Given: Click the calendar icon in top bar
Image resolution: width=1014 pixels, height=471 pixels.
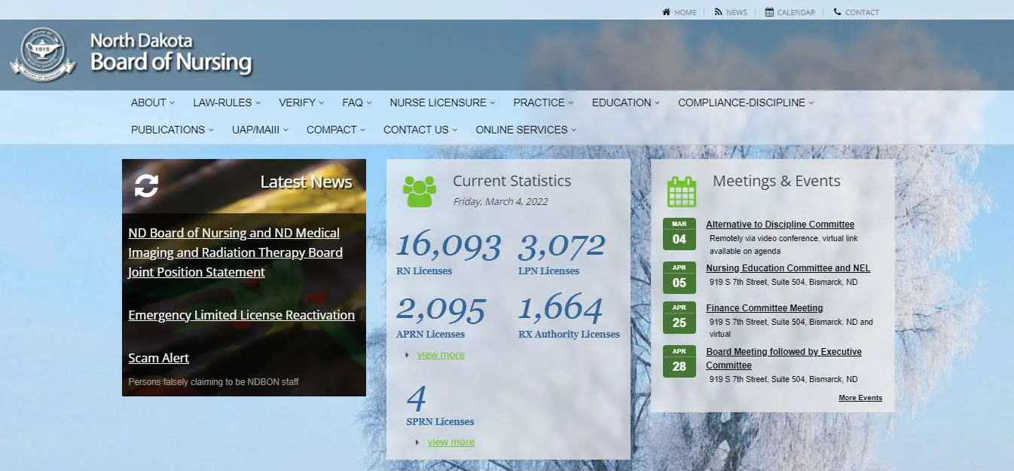Looking at the screenshot, I should coord(769,12).
